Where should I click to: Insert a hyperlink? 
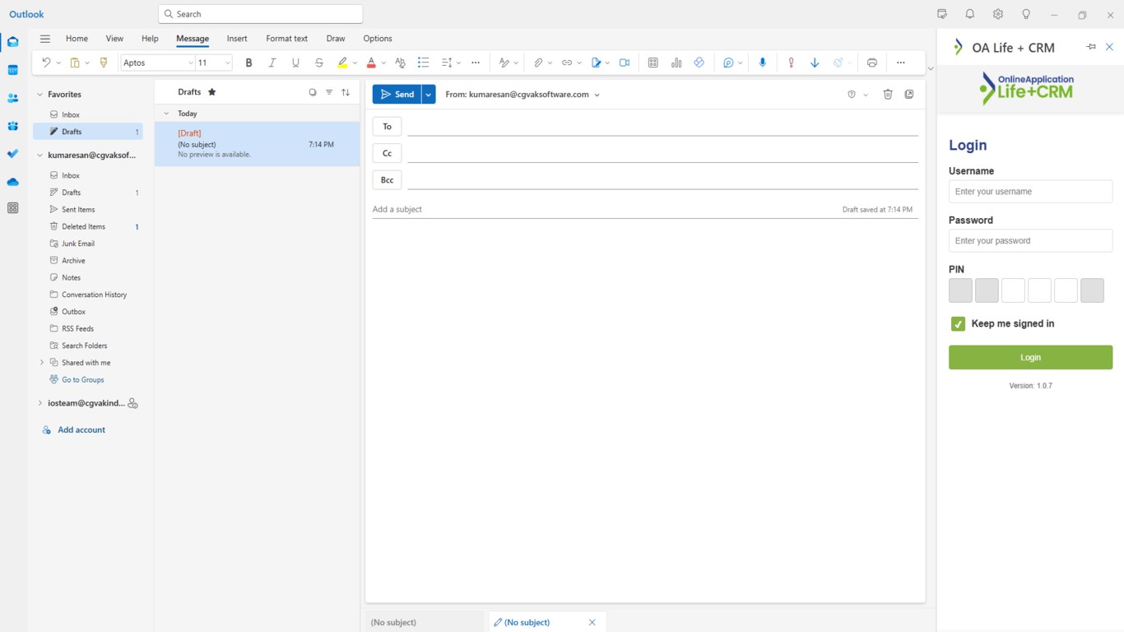566,63
